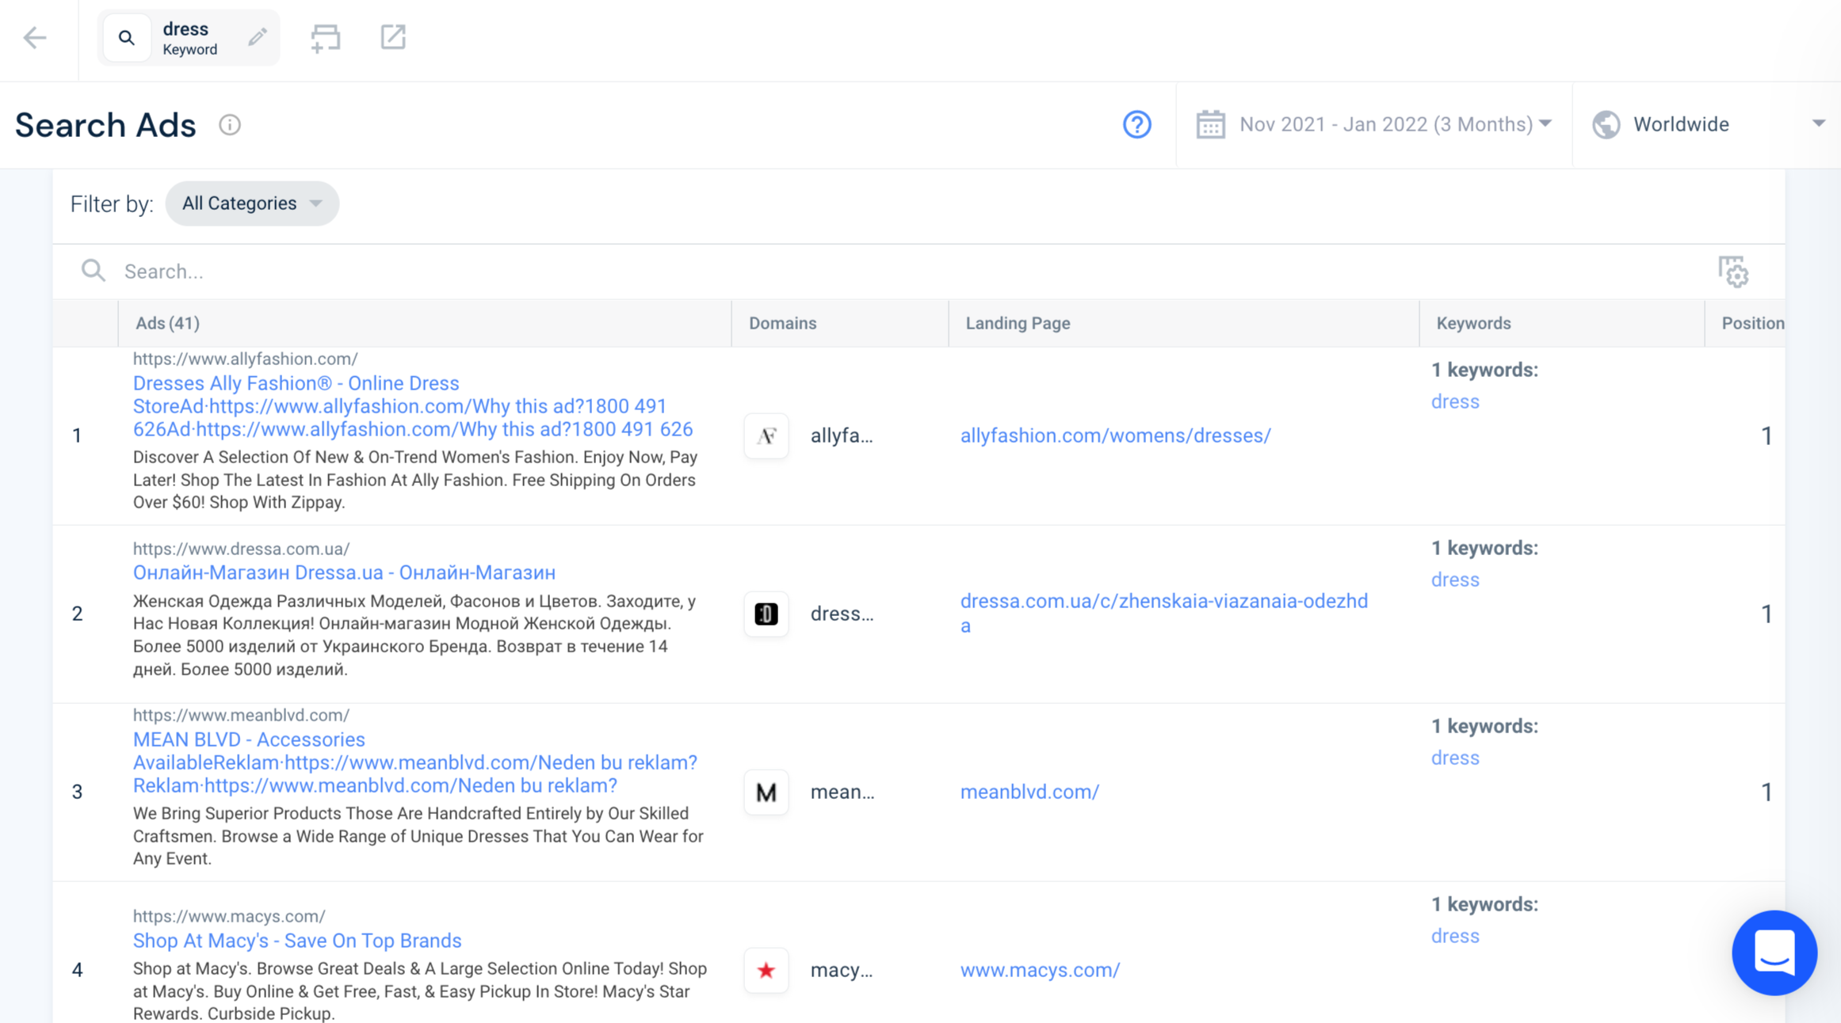Click the MEAN BLVD domain icon
Screen dimensions: 1841x1023
[x=766, y=791]
